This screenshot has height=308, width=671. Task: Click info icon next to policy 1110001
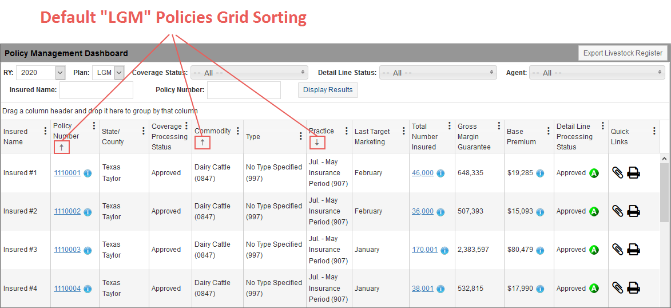click(x=88, y=173)
